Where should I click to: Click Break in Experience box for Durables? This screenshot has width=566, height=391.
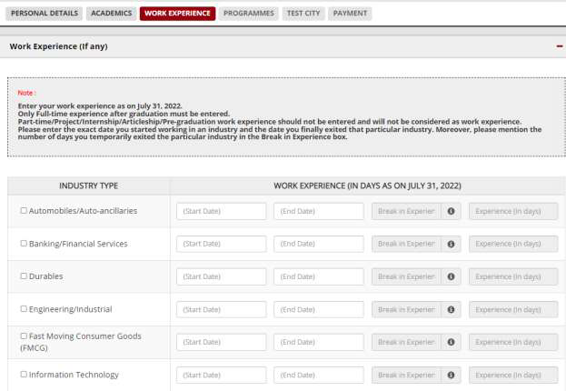point(406,276)
